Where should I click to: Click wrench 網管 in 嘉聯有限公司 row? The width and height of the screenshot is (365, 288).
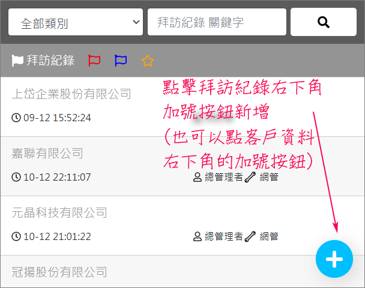262,177
